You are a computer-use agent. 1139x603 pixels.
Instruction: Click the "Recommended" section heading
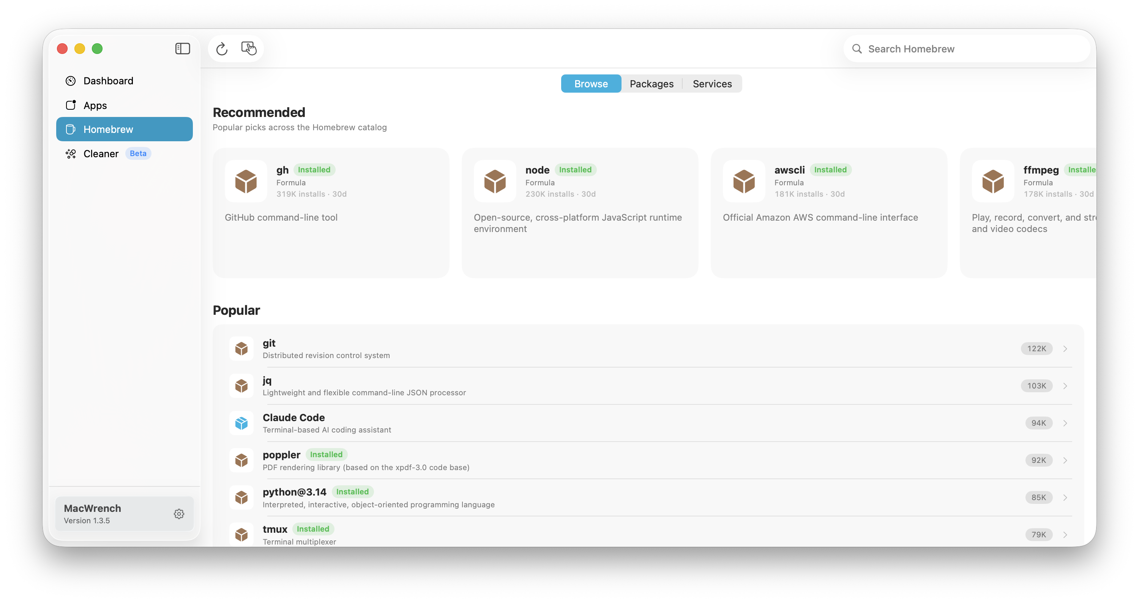point(259,112)
